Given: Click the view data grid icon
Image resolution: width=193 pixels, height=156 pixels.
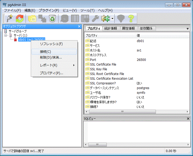Looking at the screenshot, I should click(x=75, y=19).
